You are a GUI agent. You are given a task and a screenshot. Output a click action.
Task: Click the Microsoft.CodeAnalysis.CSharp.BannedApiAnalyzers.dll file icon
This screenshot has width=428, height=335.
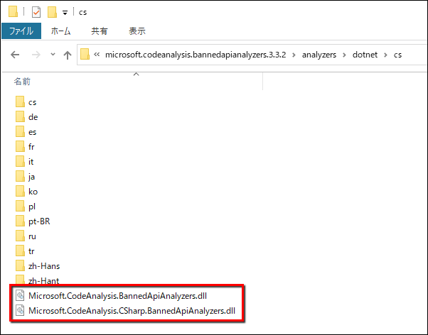coord(20,311)
